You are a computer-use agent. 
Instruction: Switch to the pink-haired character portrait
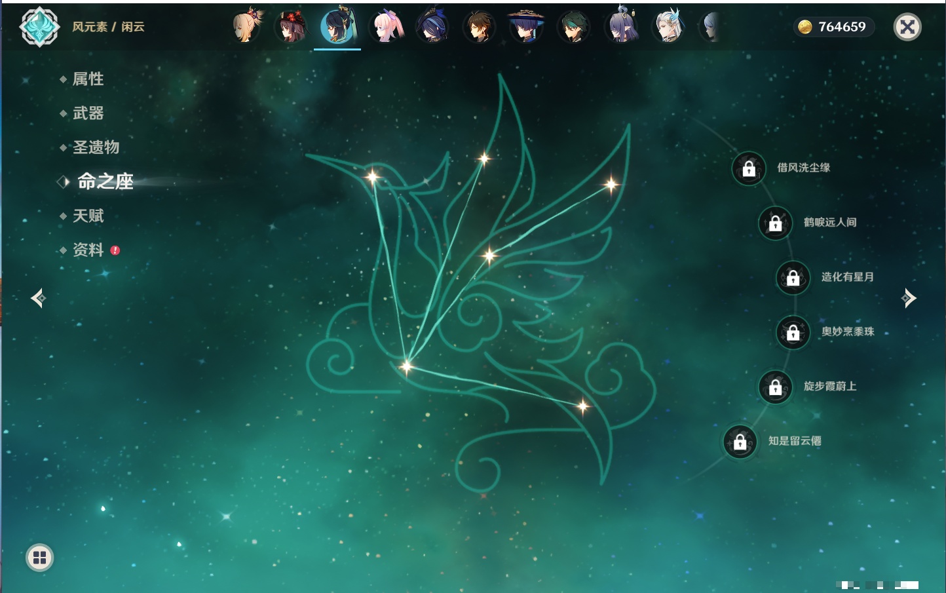pyautogui.click(x=387, y=27)
